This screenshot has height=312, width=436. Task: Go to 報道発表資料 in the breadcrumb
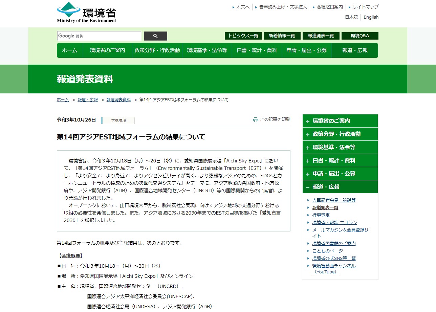click(x=118, y=100)
